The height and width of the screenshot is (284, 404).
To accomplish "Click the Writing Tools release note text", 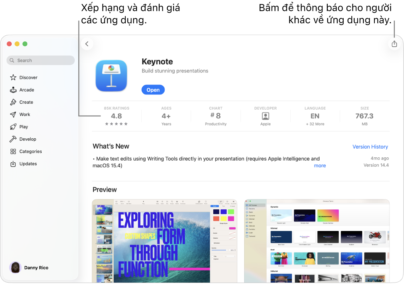I will pyautogui.click(x=206, y=162).
